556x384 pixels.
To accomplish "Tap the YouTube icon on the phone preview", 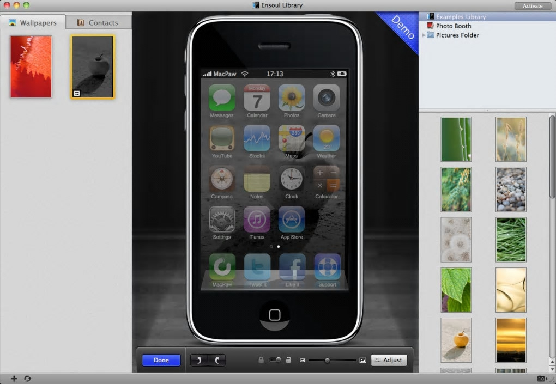I will coord(222,138).
